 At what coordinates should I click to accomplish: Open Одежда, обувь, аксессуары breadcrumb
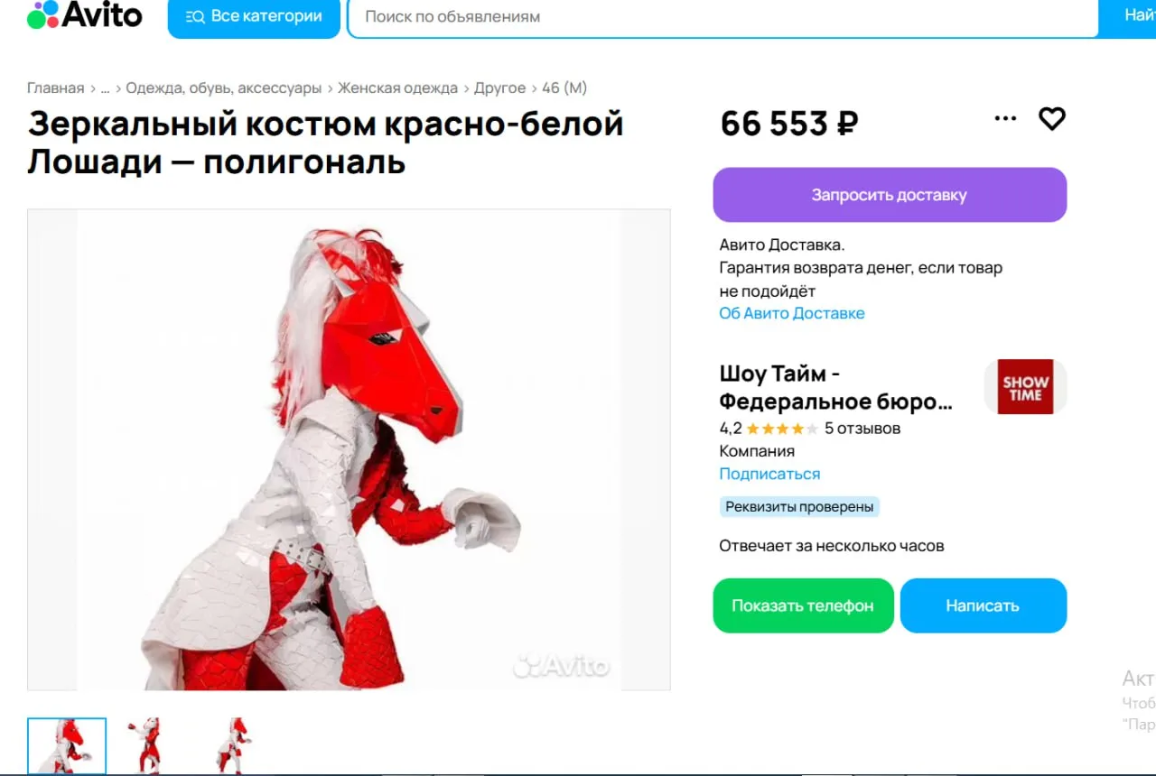[x=223, y=88]
